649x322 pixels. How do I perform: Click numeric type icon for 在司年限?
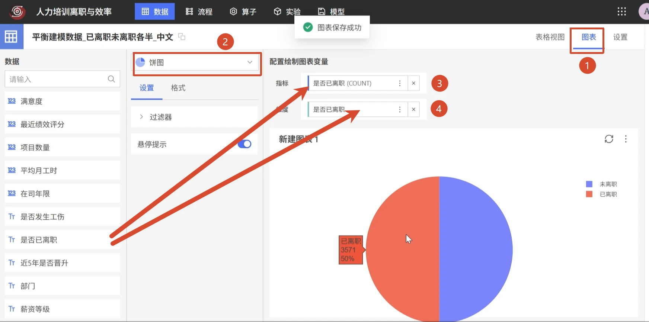click(x=12, y=193)
